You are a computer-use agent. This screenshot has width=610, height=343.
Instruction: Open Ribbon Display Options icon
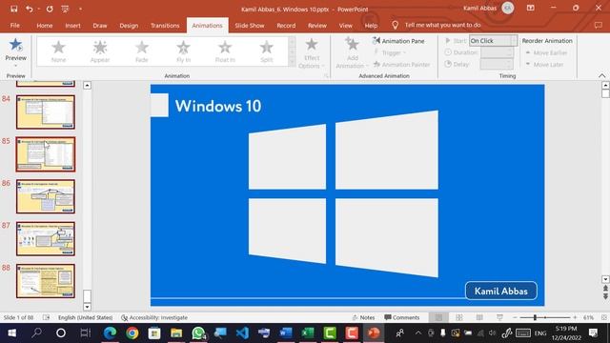click(530, 9)
